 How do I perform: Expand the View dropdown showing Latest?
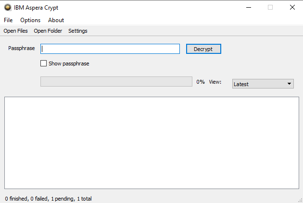263,84
